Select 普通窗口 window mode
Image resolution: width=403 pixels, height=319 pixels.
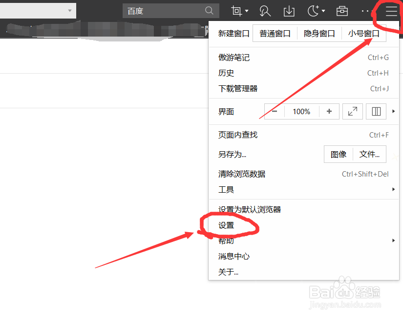pos(275,33)
